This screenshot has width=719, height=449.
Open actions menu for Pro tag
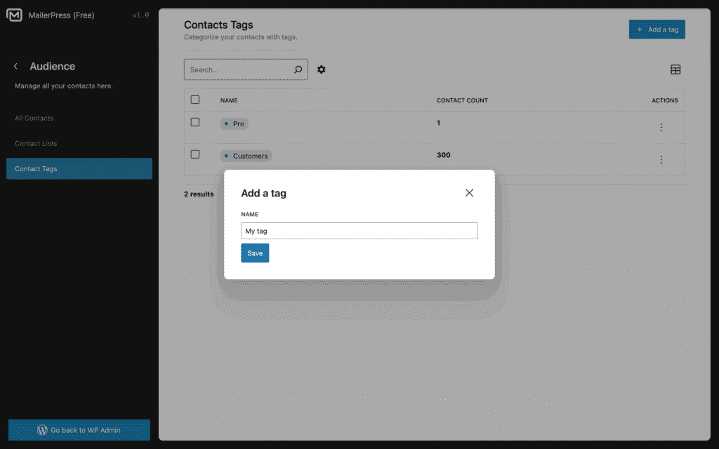(x=661, y=128)
